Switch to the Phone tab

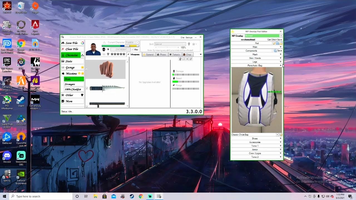[162, 55]
